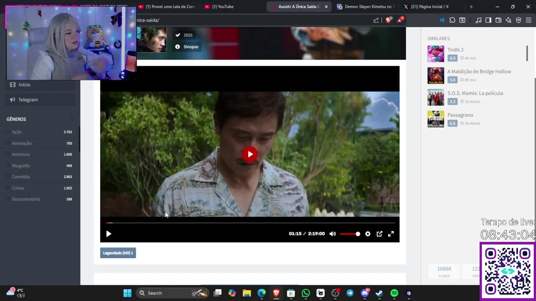Open the Leo AI sparkle icon

click(508, 20)
